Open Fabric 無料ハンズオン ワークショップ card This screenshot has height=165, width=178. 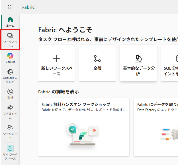coord(84,127)
